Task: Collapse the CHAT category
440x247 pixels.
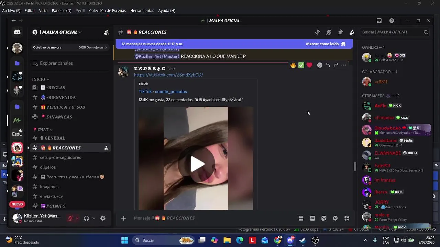Action: pyautogui.click(x=42, y=130)
